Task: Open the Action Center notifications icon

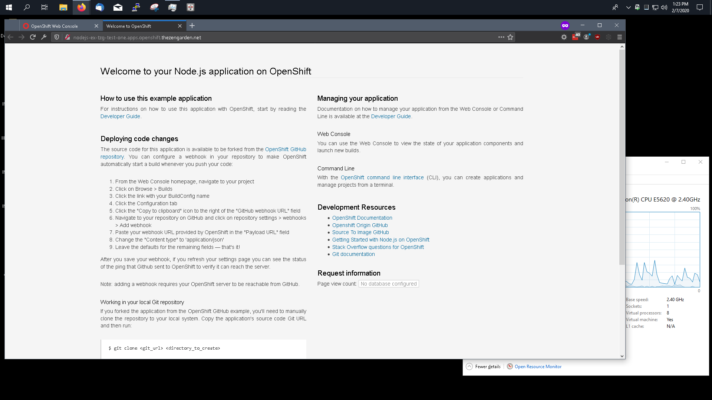Action: coord(700,7)
